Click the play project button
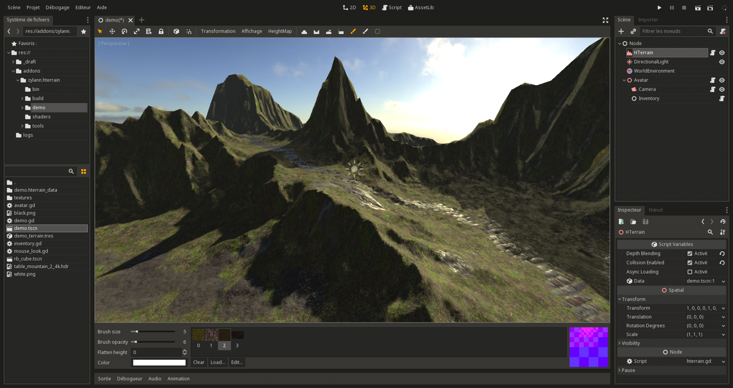This screenshot has height=388, width=733. point(659,8)
